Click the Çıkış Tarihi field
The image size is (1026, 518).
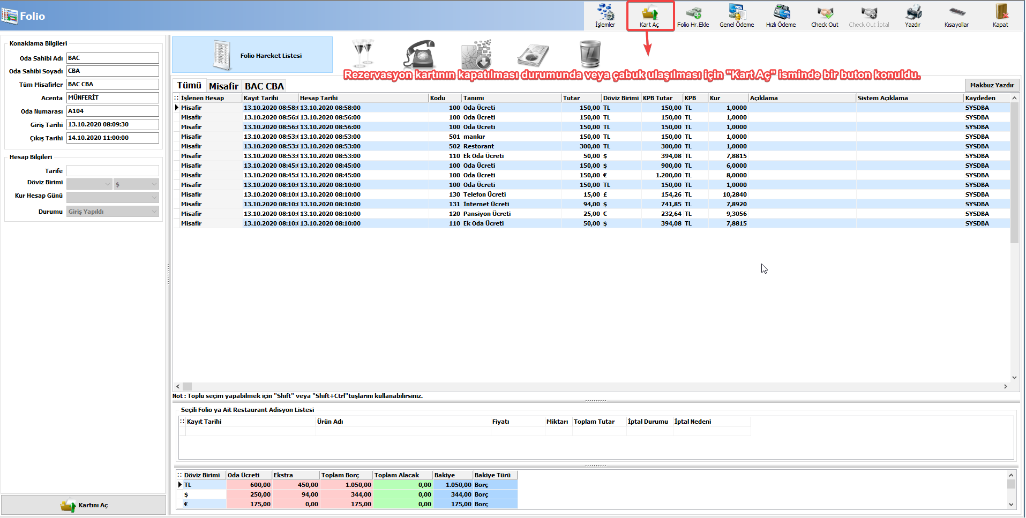click(x=113, y=138)
